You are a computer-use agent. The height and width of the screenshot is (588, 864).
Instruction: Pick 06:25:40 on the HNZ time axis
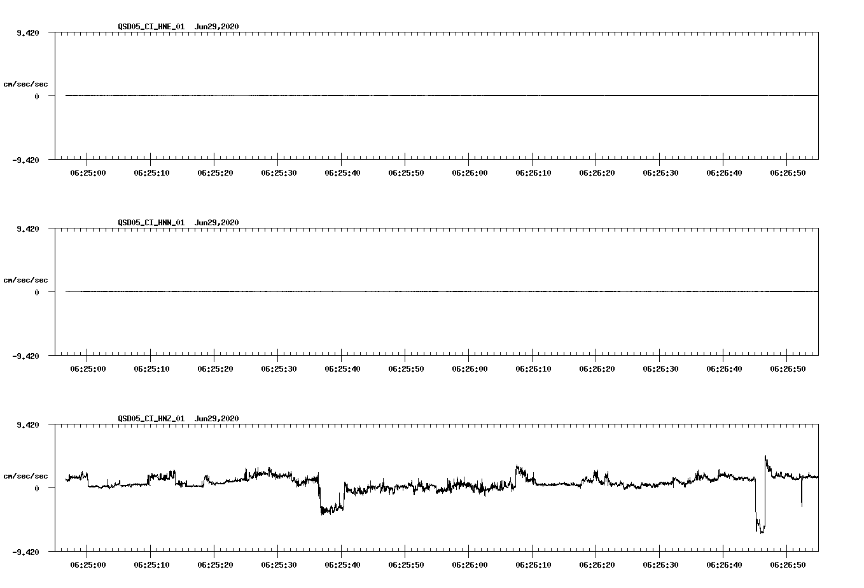coord(342,564)
